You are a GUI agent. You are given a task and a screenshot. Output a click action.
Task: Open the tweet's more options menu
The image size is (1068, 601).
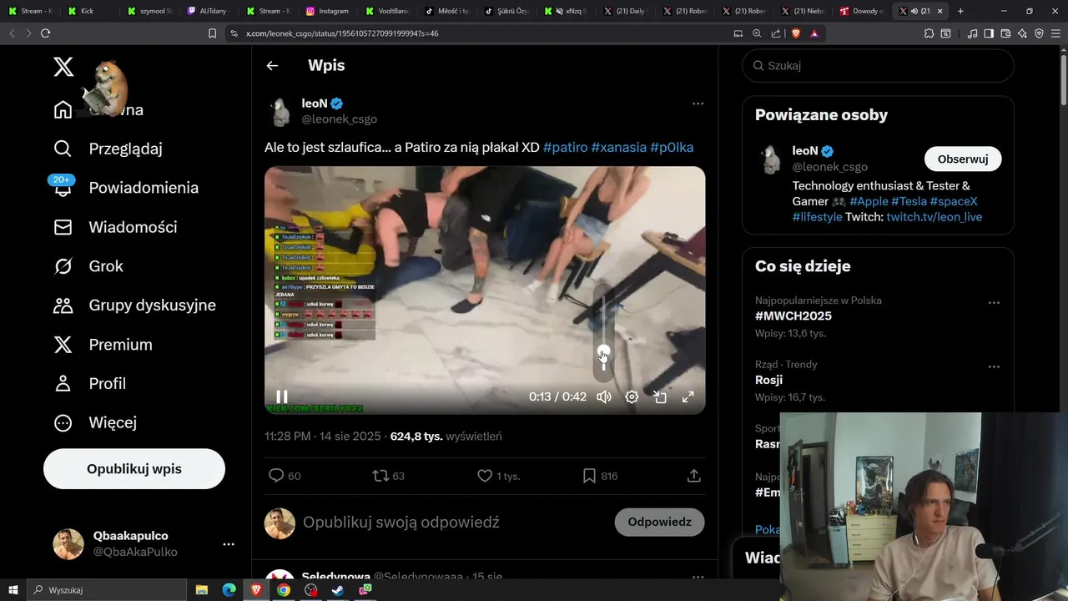tap(698, 104)
